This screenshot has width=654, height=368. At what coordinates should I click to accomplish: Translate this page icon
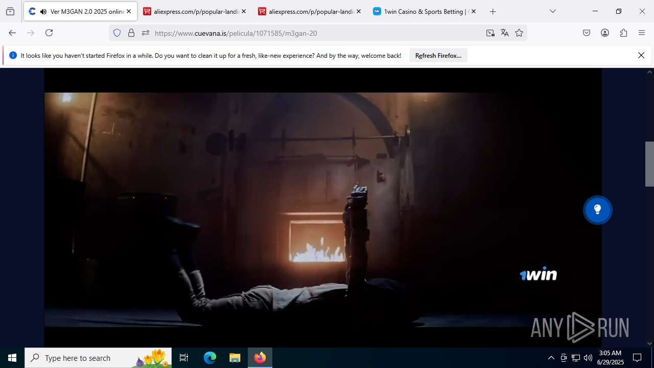505,33
